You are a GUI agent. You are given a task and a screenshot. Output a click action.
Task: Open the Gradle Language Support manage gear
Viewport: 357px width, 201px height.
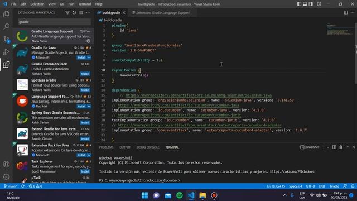click(89, 41)
